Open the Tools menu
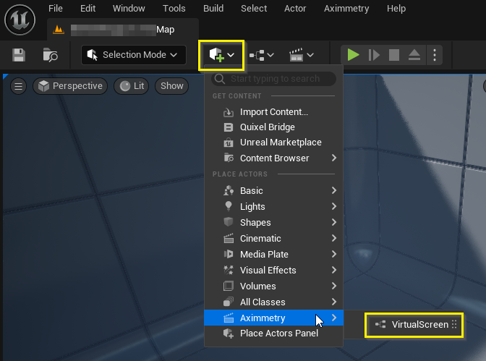This screenshot has width=486, height=361. [x=174, y=9]
